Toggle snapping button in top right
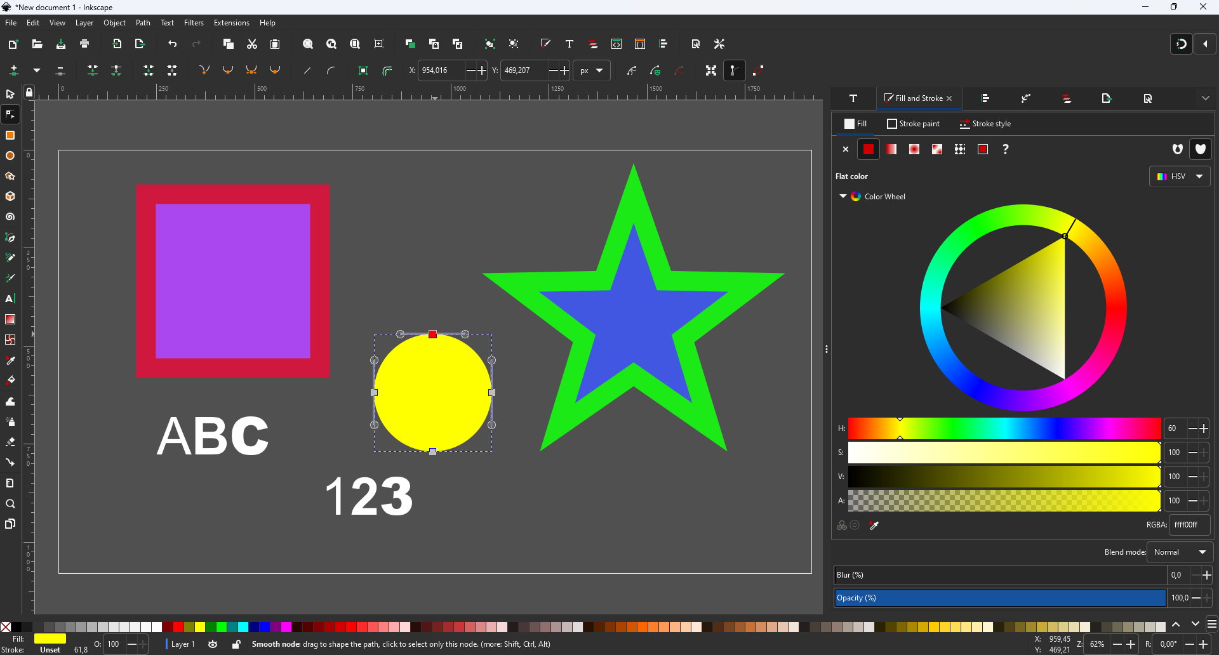 [1182, 44]
